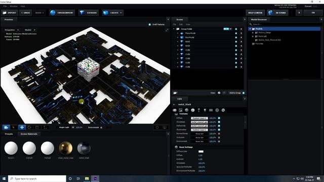Click the X cancel button beside OK

[299, 13]
